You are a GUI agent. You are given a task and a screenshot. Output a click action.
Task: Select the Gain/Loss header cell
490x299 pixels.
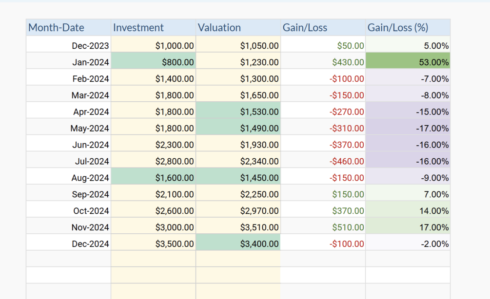tap(323, 28)
